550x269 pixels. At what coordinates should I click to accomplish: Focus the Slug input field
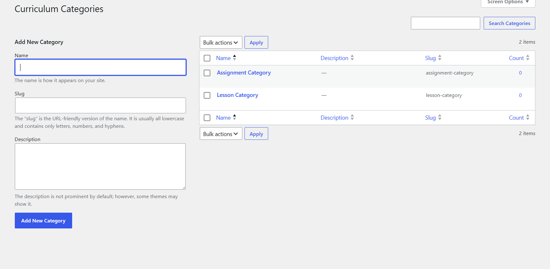(101, 106)
